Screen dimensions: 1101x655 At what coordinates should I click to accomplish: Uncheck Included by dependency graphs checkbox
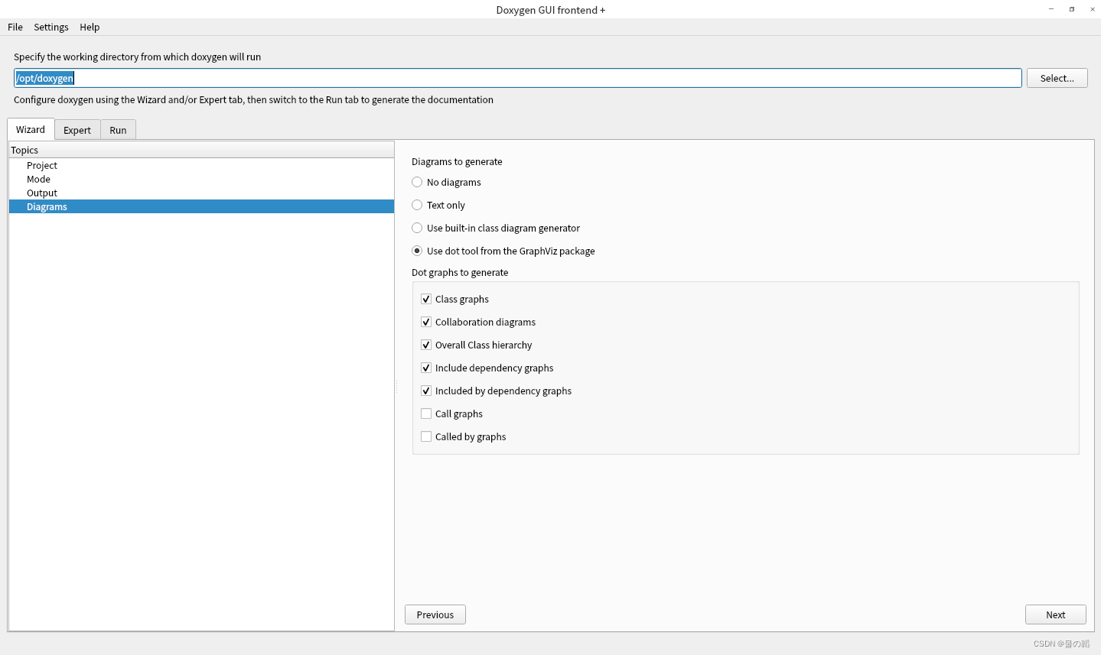426,391
